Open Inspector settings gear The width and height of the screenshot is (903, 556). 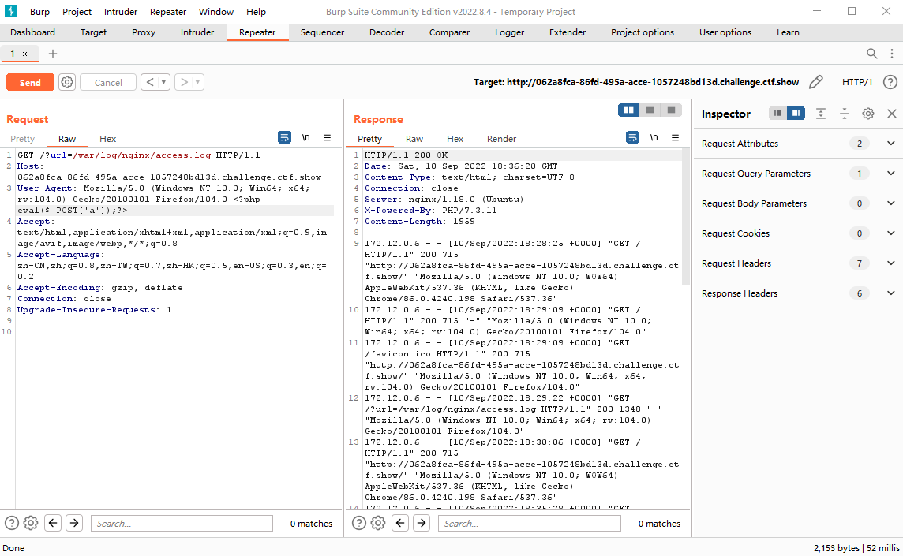pyautogui.click(x=867, y=114)
